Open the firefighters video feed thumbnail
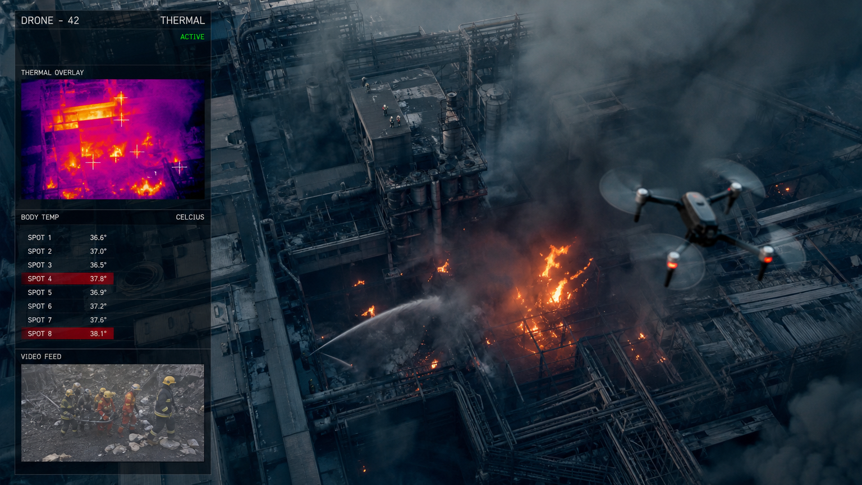The height and width of the screenshot is (485, 862). [113, 413]
